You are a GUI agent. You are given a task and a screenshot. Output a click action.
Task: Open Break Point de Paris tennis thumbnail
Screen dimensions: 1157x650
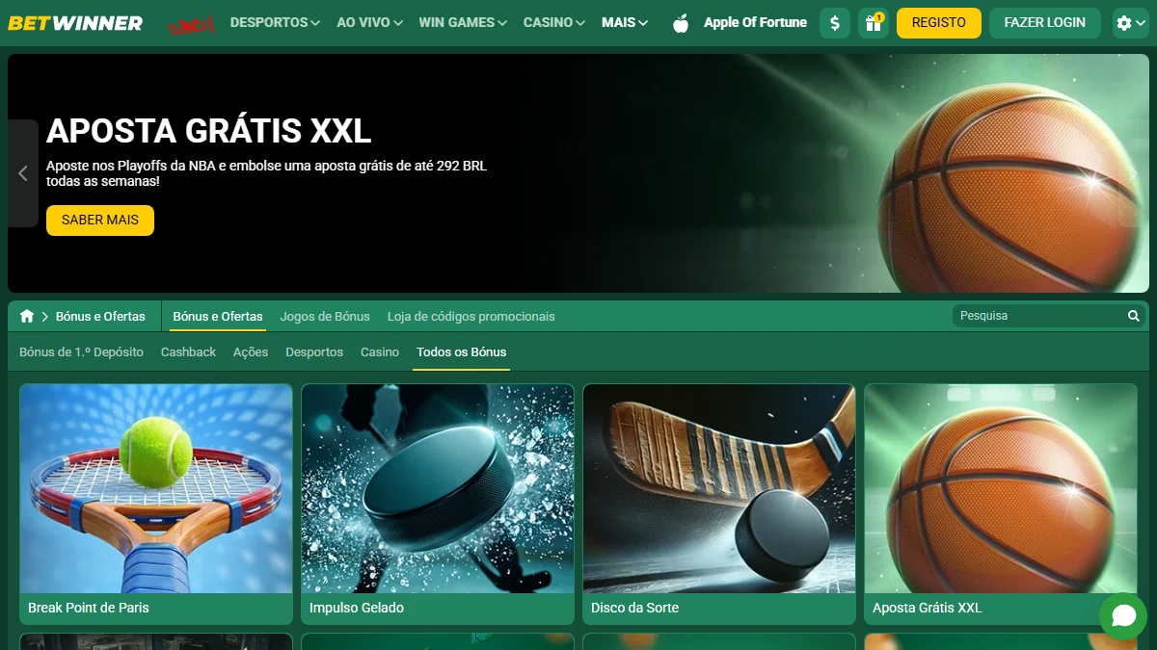pyautogui.click(x=156, y=488)
